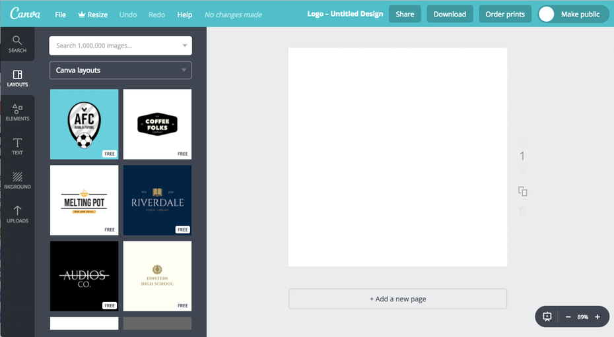614x337 pixels.
Task: Click the copy page icon
Action: click(522, 191)
